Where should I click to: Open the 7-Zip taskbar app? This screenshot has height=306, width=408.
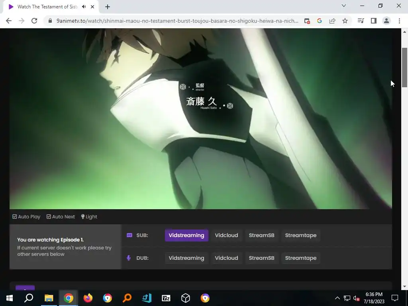pos(166,298)
